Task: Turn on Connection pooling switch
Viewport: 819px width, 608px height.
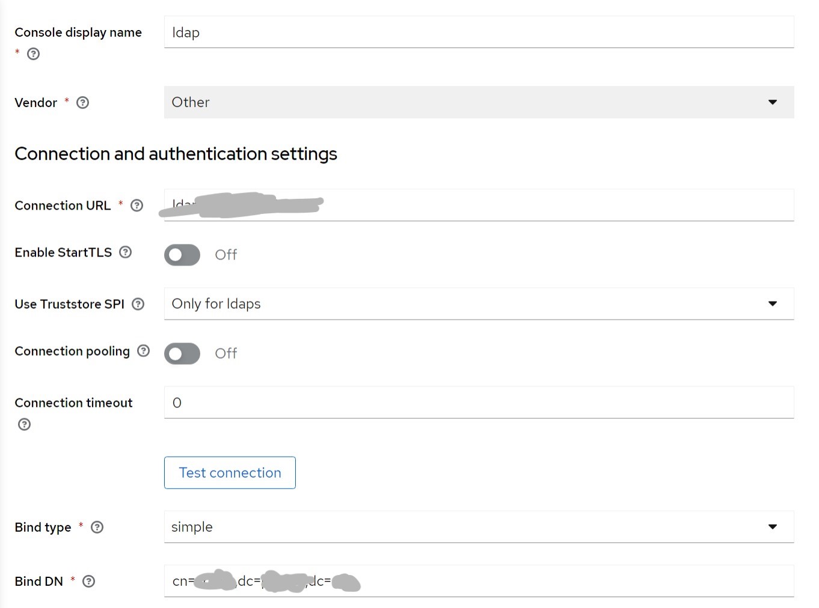Action: tap(182, 353)
